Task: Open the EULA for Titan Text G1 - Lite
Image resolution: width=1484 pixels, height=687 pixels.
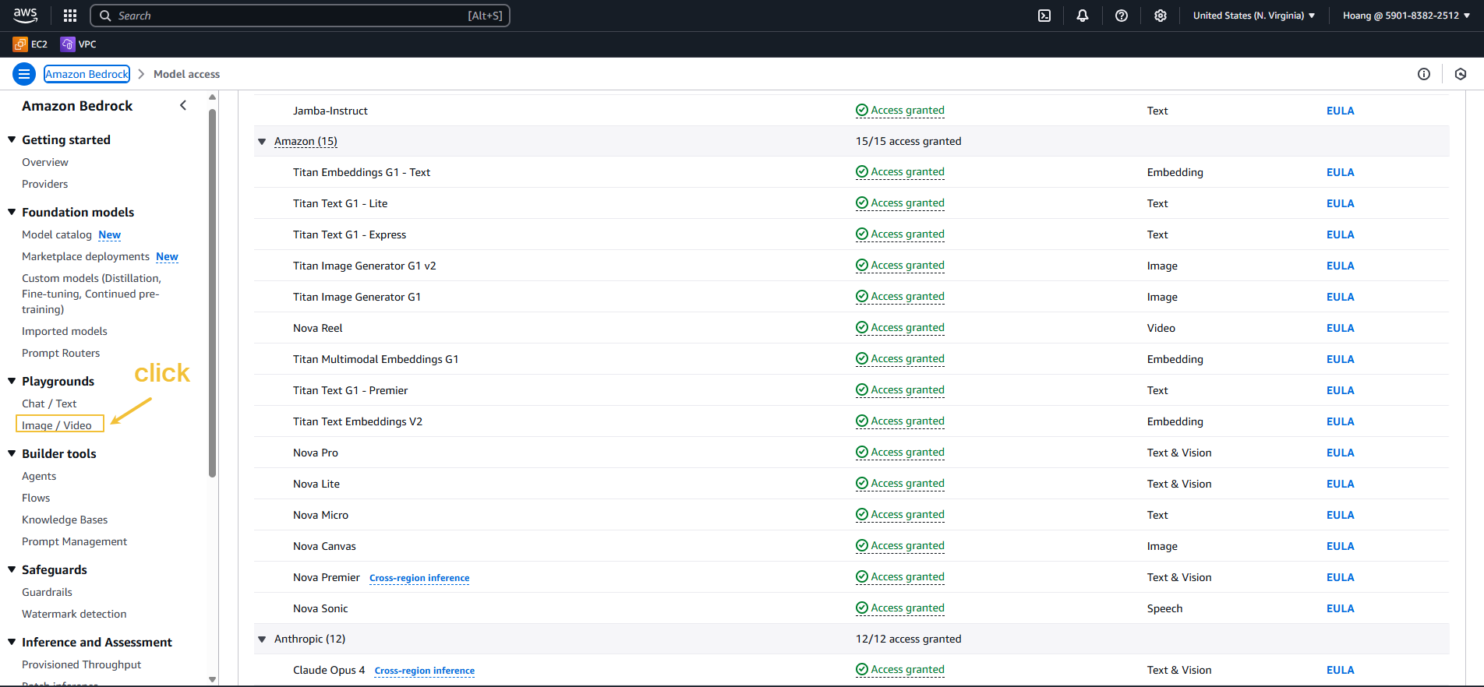Action: tap(1340, 203)
